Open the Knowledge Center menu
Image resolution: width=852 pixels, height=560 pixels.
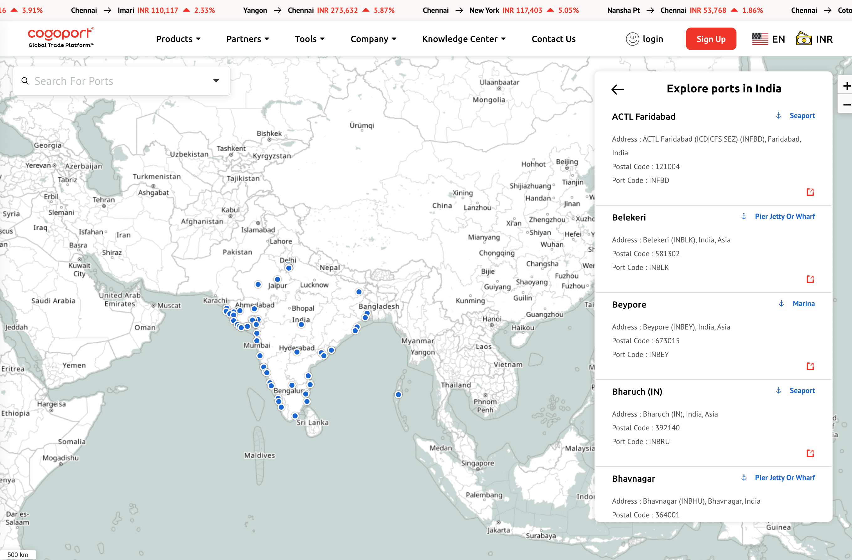pyautogui.click(x=464, y=39)
